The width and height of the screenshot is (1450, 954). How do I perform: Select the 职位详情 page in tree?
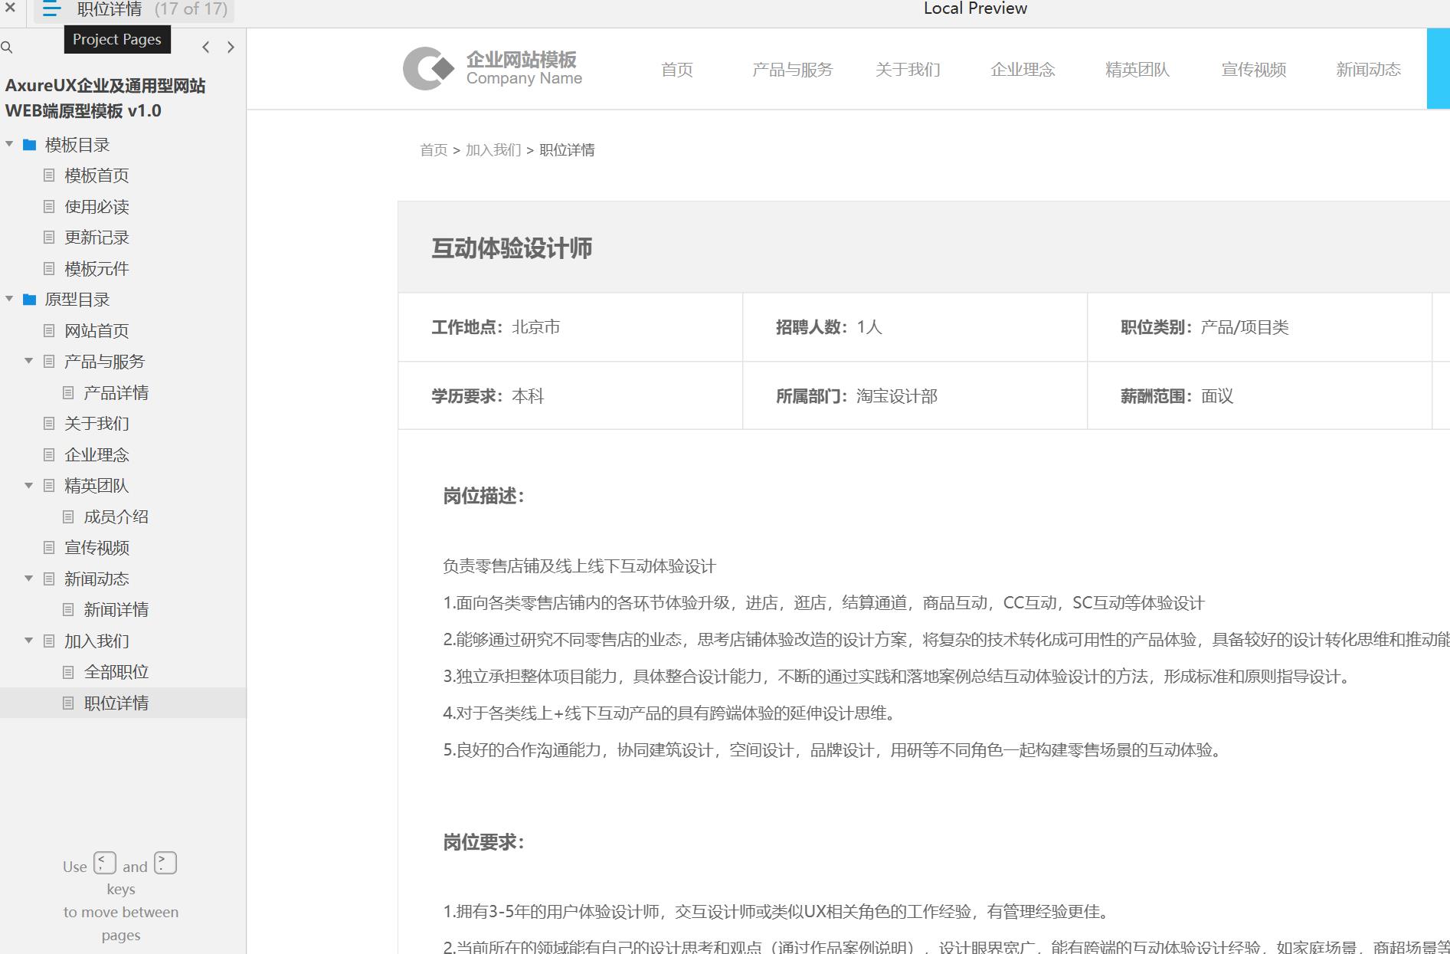(116, 703)
